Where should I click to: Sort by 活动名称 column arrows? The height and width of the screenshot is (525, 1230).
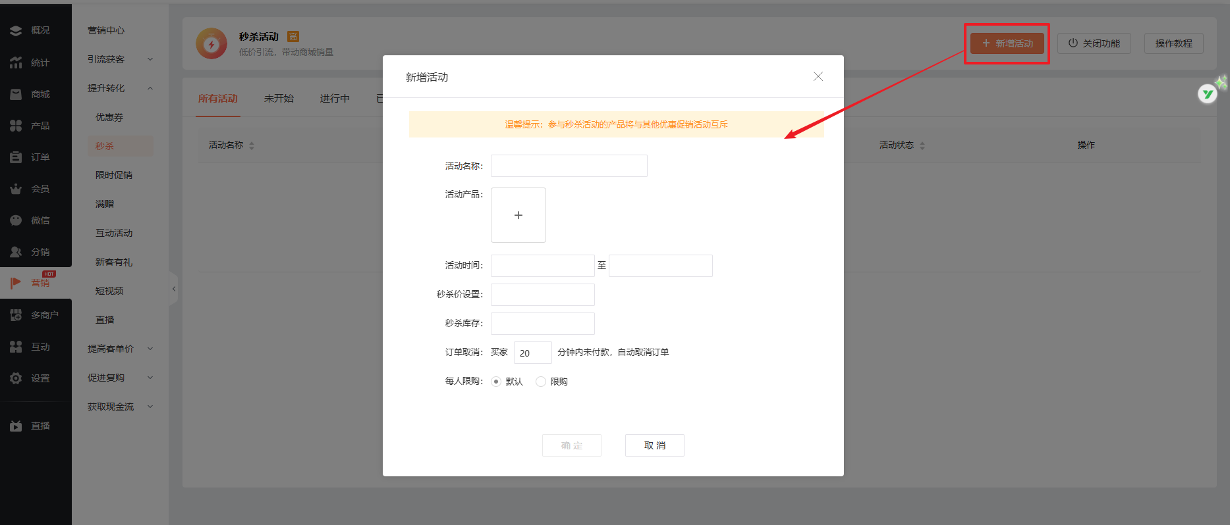(252, 145)
